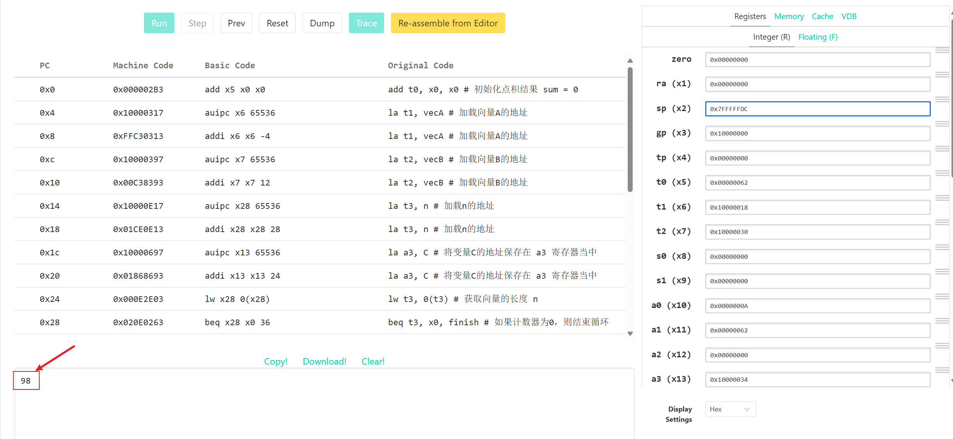Click the Run button
Viewport: 953px width, 439px height.
click(159, 23)
